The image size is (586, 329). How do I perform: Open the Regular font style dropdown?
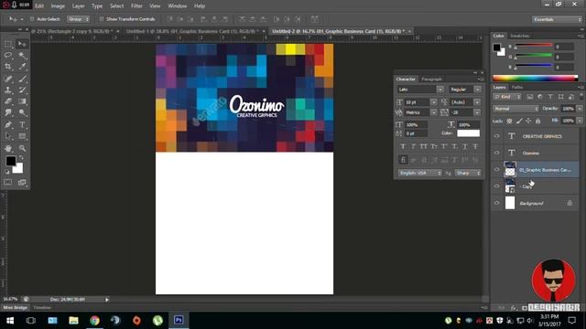click(477, 90)
